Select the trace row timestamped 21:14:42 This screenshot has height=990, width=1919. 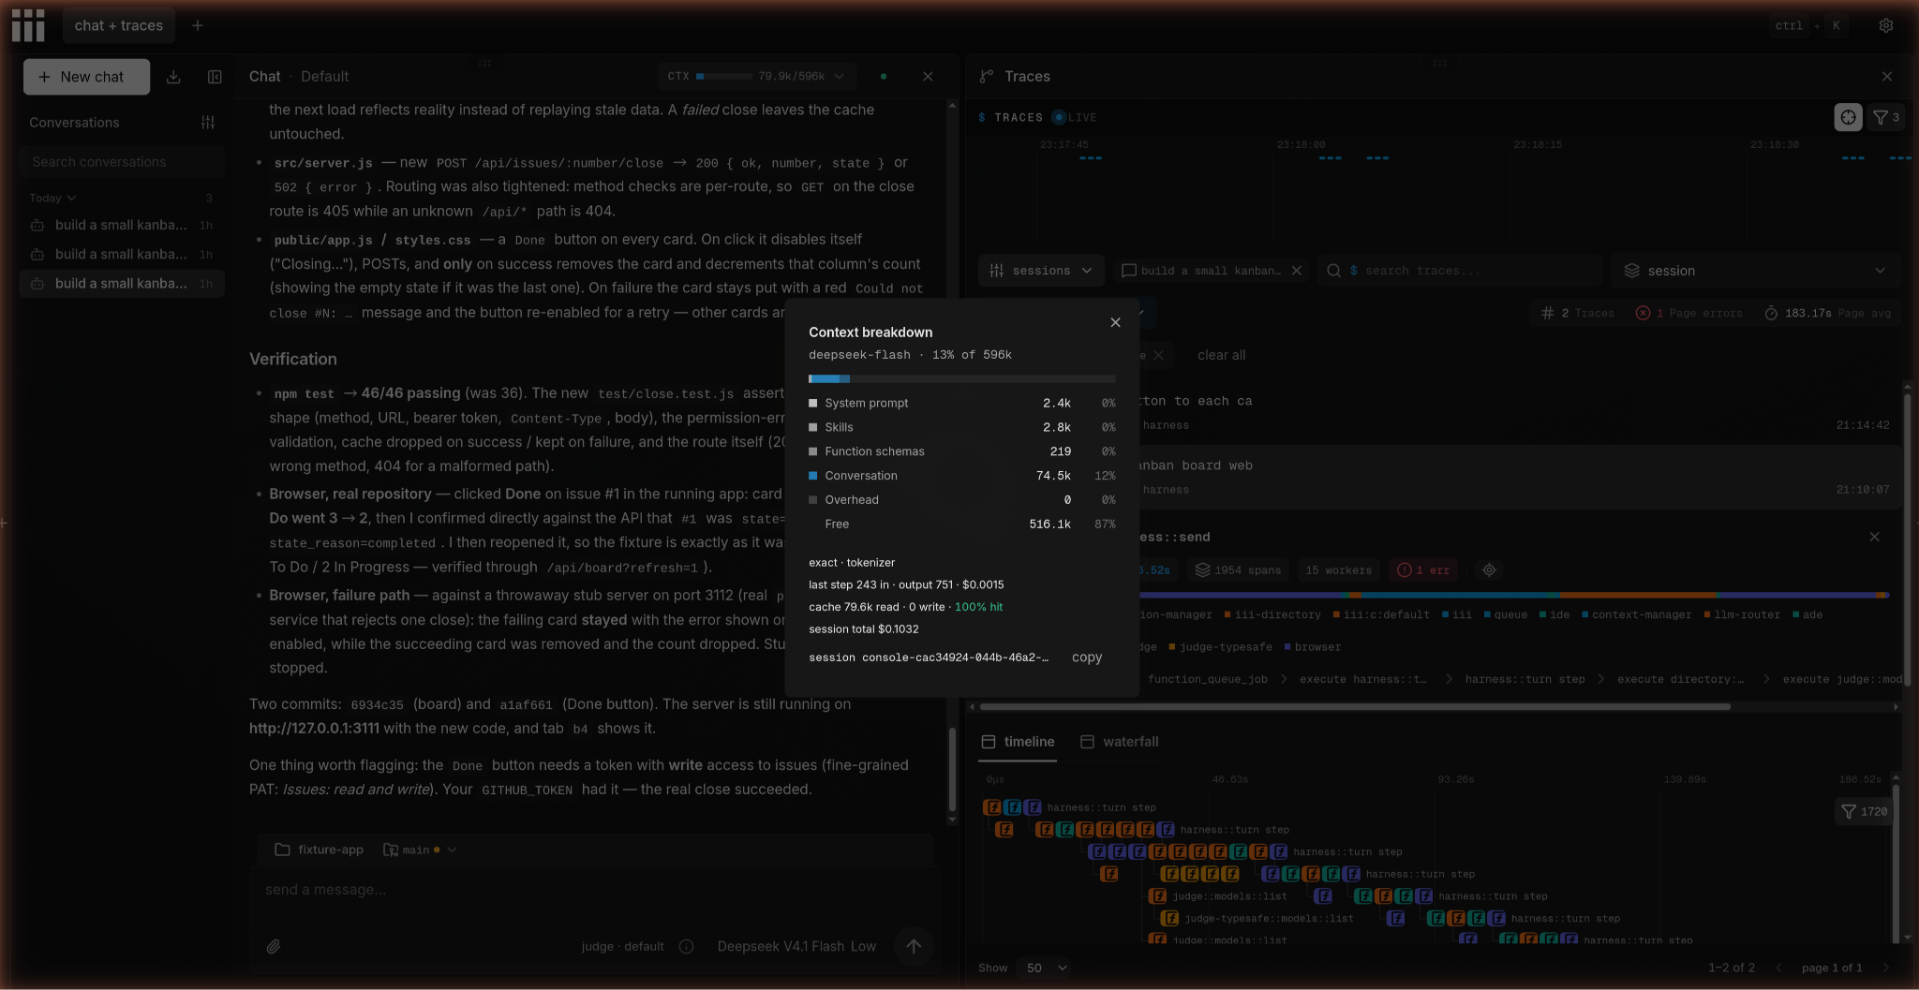point(1520,412)
